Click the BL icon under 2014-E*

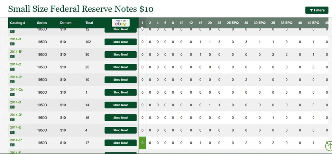coord(12,145)
